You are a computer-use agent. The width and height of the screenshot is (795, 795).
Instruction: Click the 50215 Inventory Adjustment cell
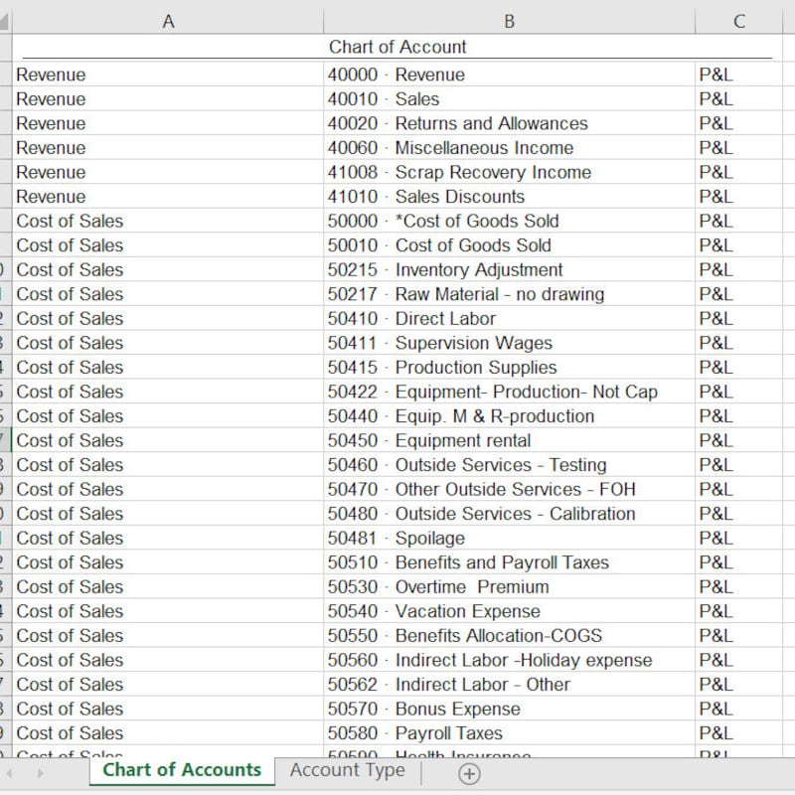tap(509, 269)
